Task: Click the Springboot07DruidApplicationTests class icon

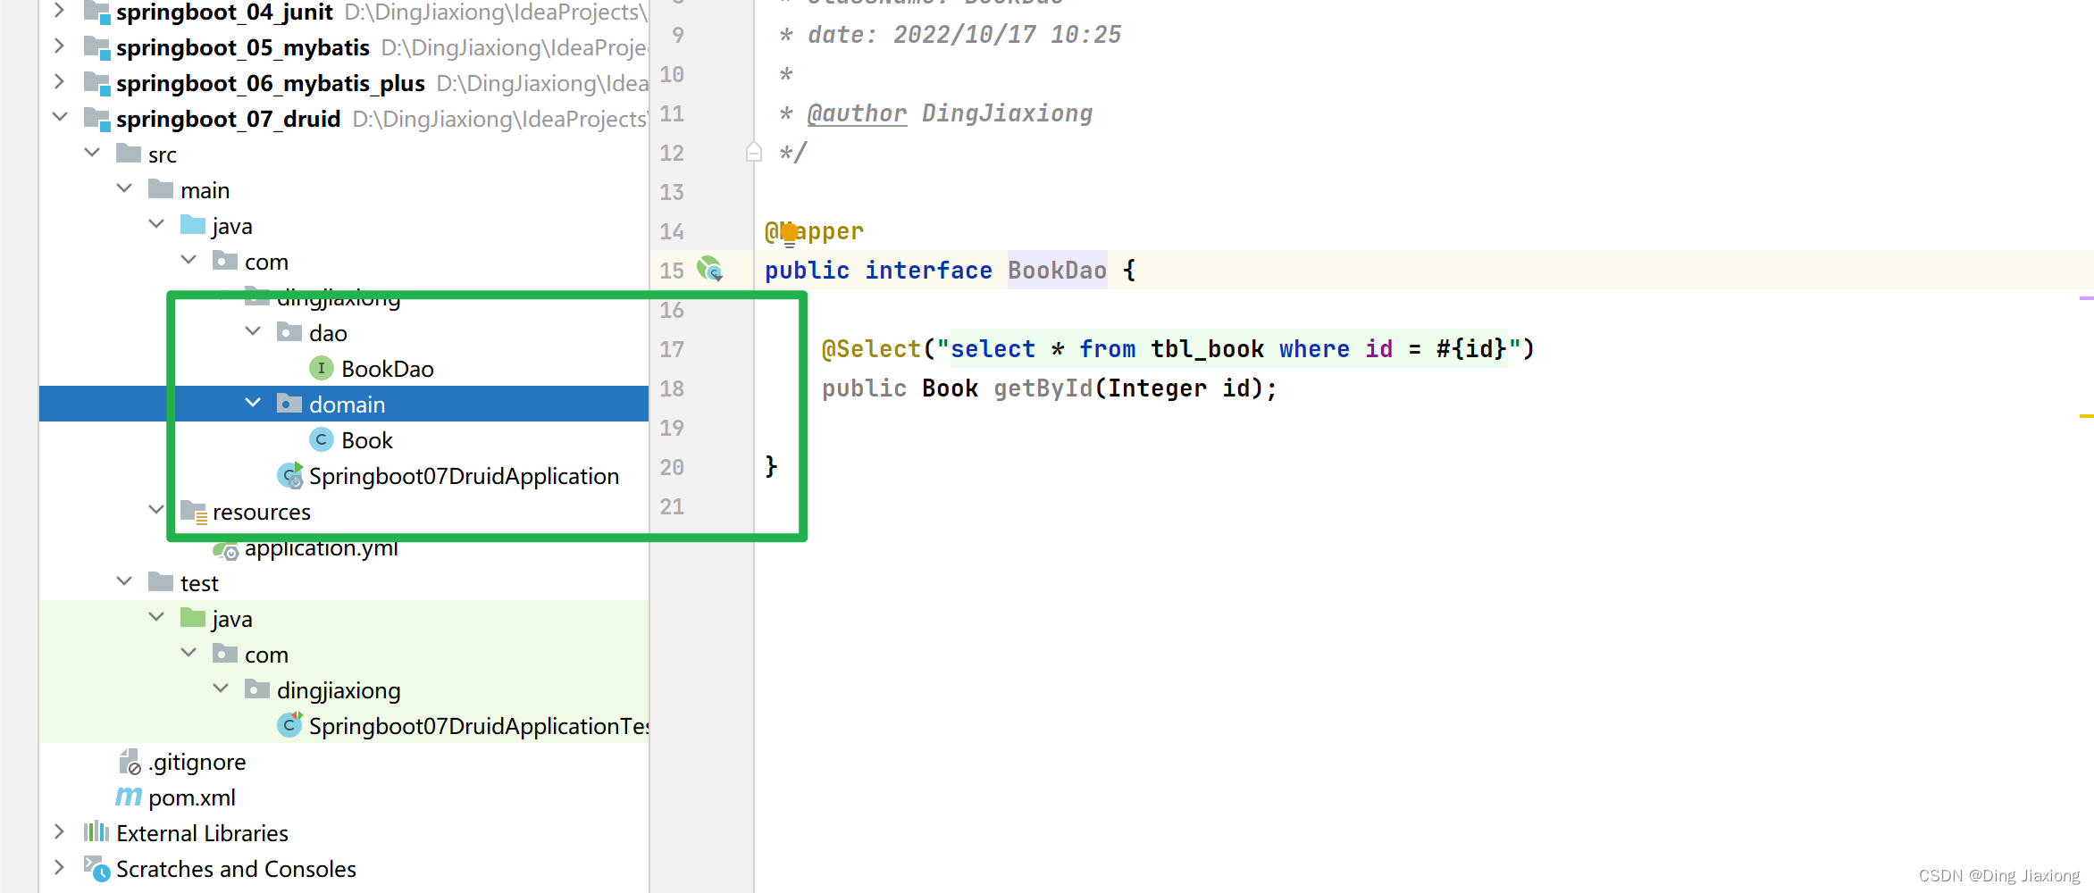Action: click(290, 724)
